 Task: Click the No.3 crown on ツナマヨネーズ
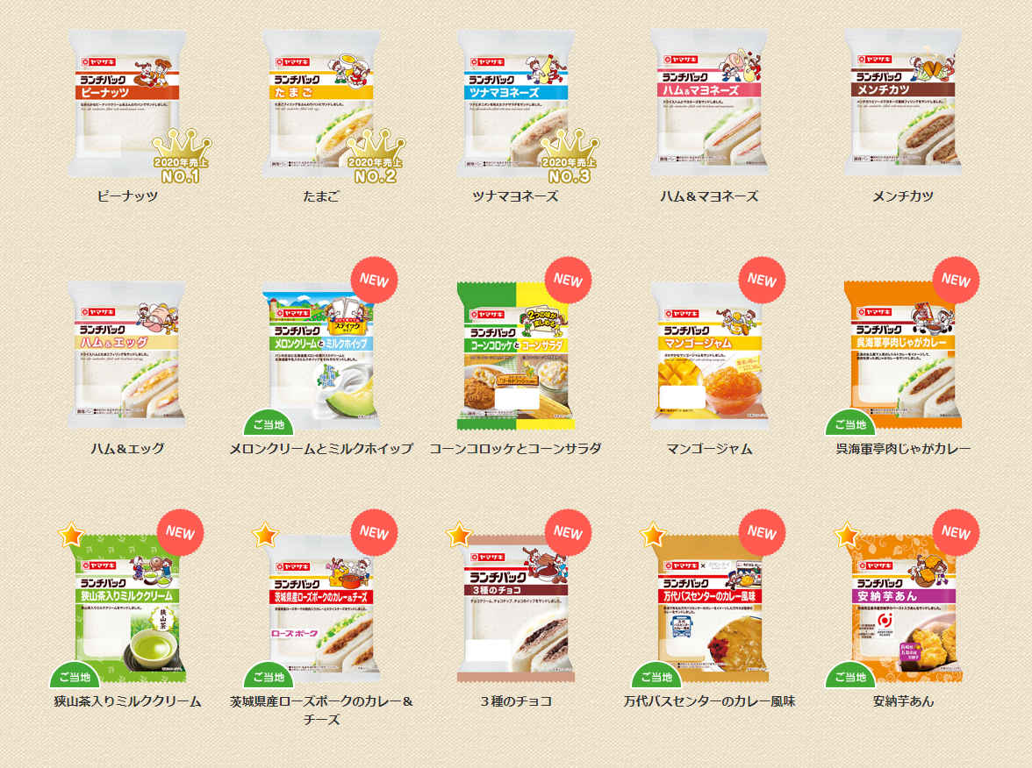570,156
